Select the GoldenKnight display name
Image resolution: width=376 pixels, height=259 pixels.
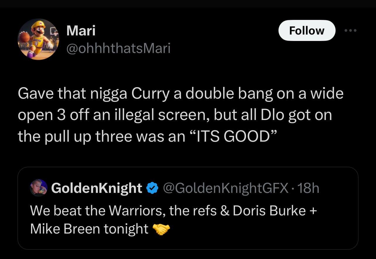(x=97, y=188)
